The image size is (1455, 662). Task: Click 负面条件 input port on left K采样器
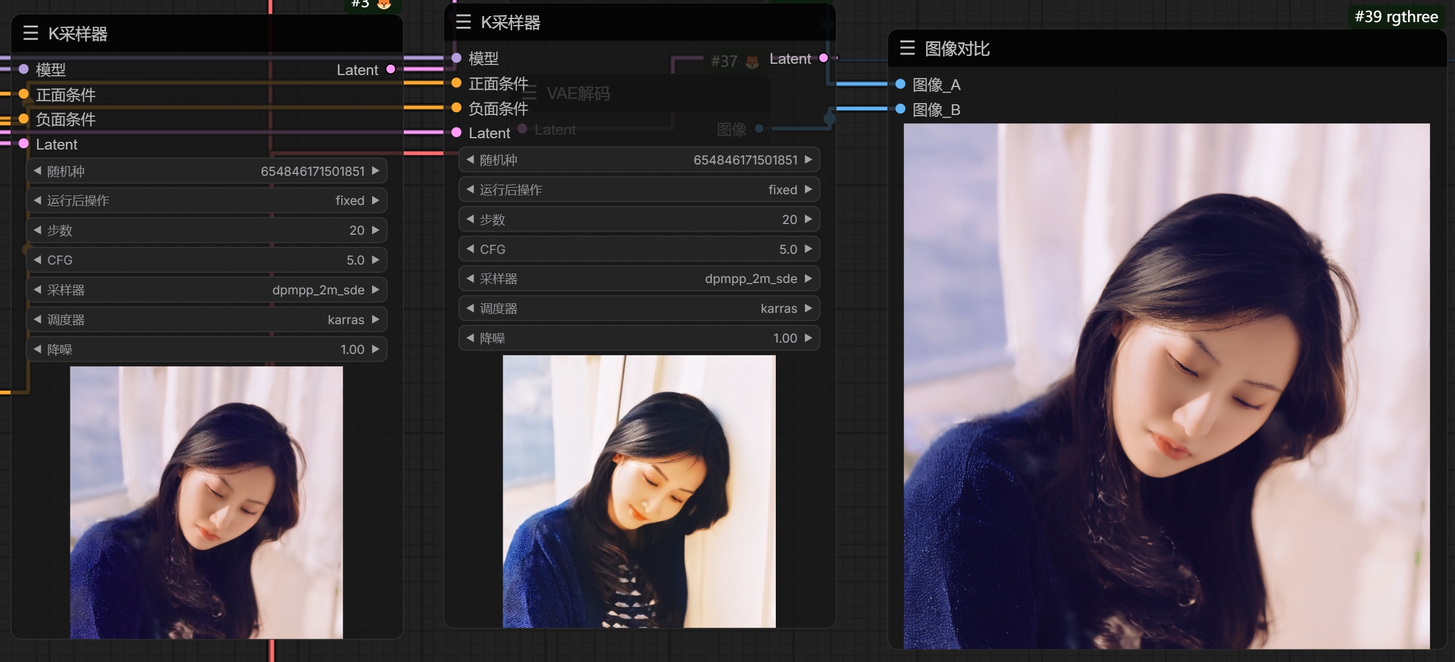pyautogui.click(x=24, y=119)
